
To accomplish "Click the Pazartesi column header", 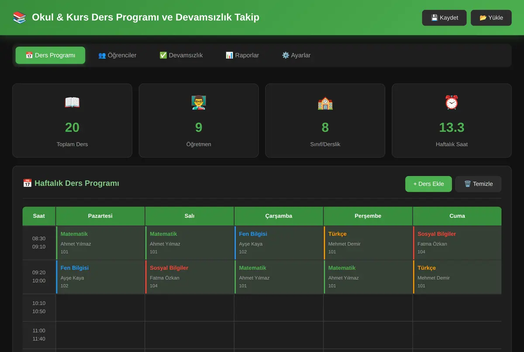I will (x=100, y=216).
